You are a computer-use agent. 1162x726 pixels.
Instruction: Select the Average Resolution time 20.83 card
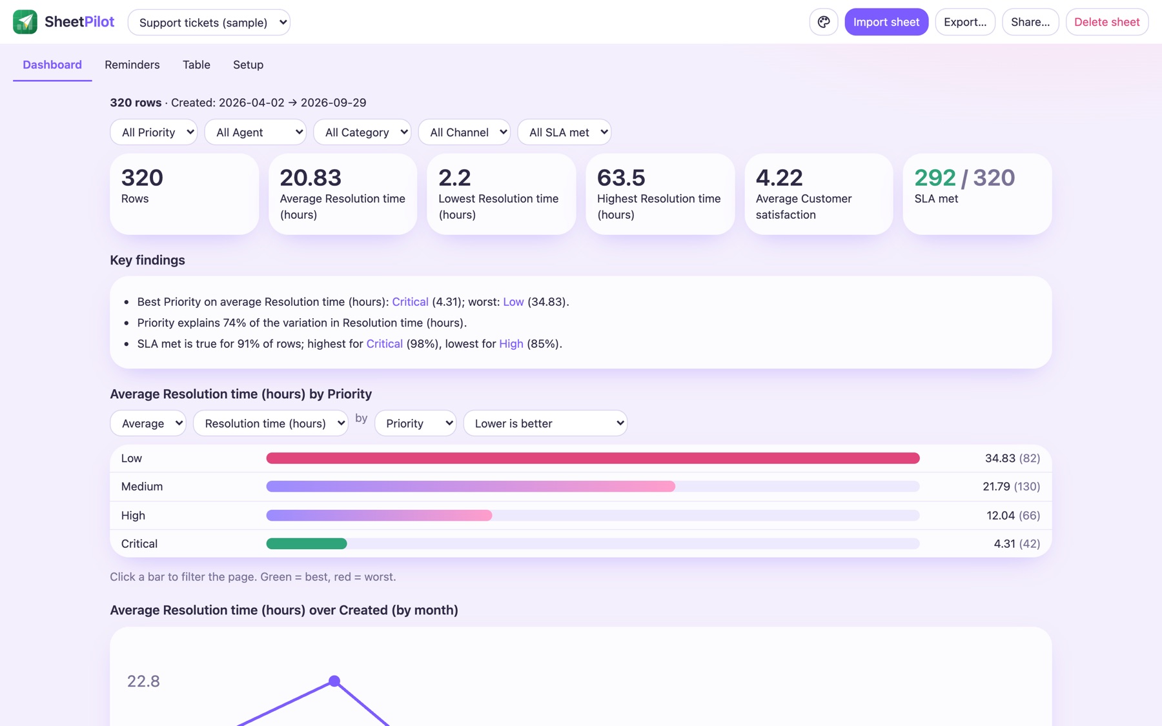[x=343, y=194]
